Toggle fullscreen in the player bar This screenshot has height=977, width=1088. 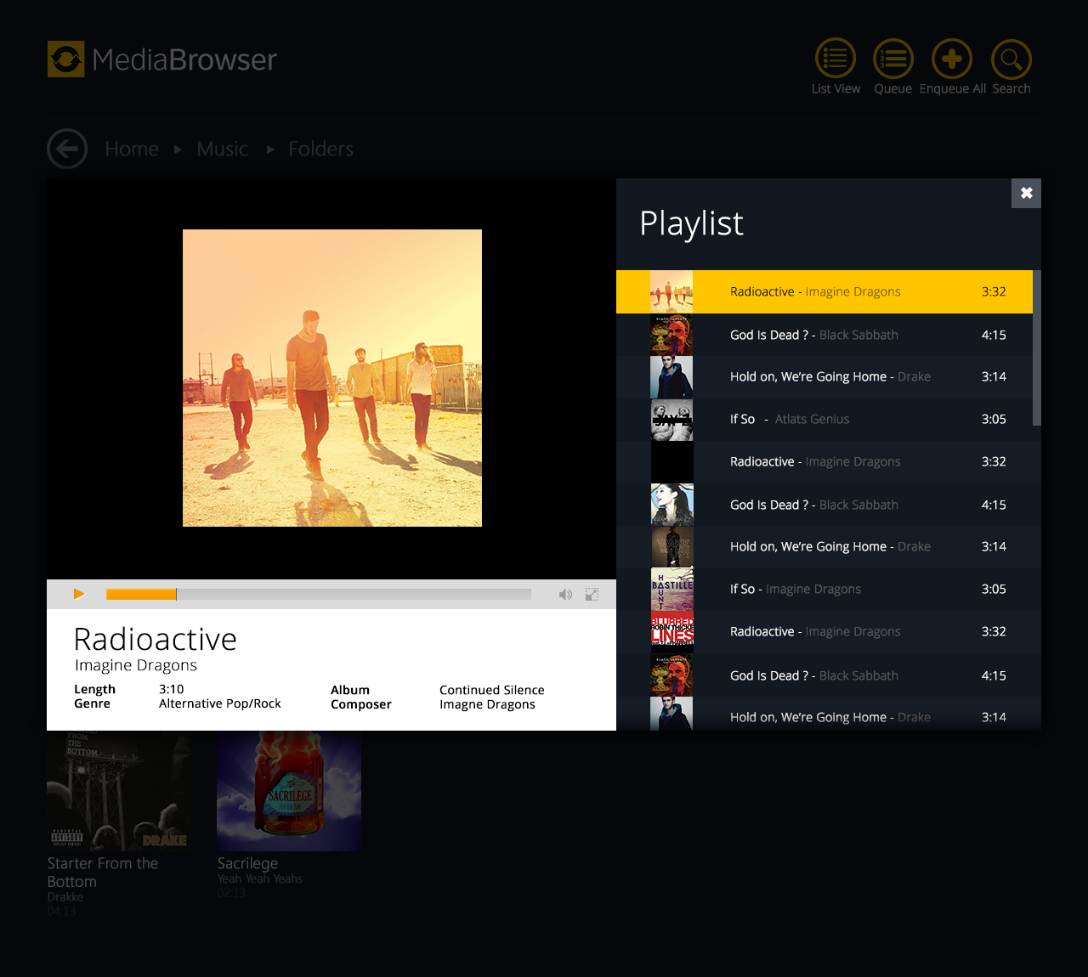592,595
